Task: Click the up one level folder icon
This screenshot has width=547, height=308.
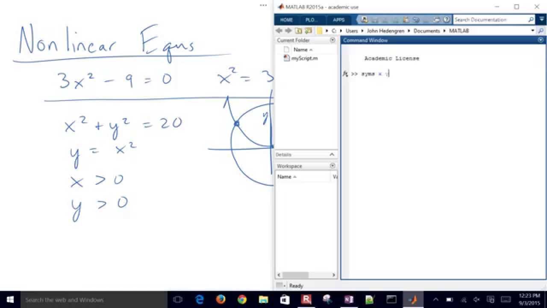Action: pyautogui.click(x=298, y=31)
